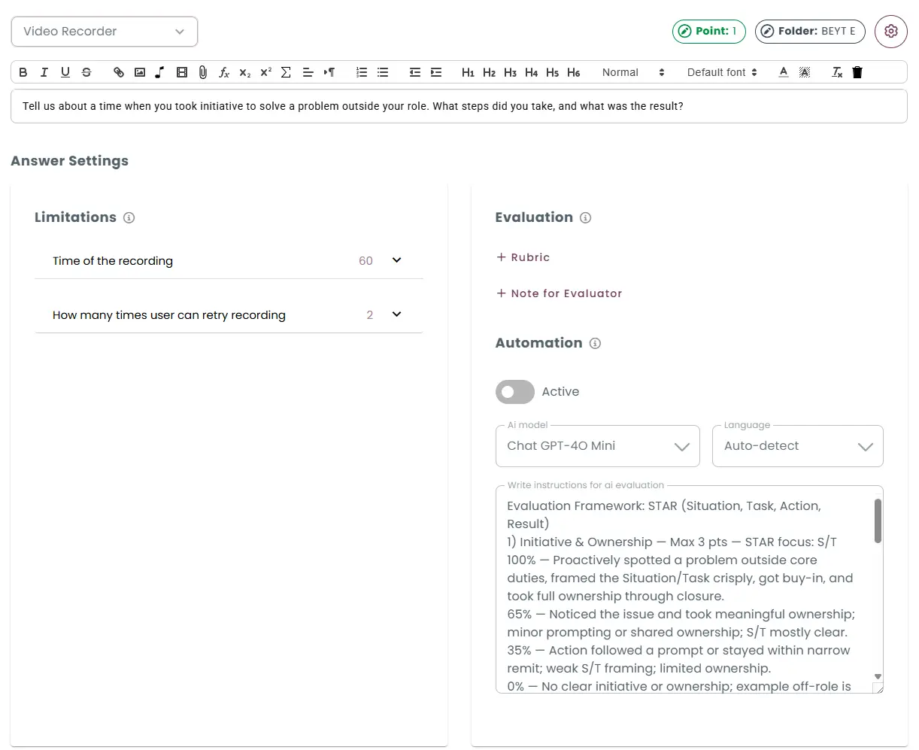Add a Note for Evaluator
This screenshot has width=919, height=750.
click(x=559, y=293)
